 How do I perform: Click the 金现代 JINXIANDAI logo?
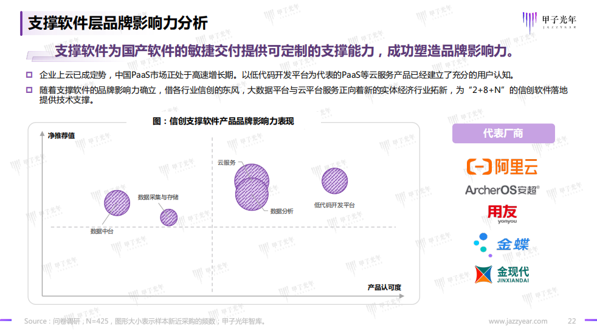point(502,274)
